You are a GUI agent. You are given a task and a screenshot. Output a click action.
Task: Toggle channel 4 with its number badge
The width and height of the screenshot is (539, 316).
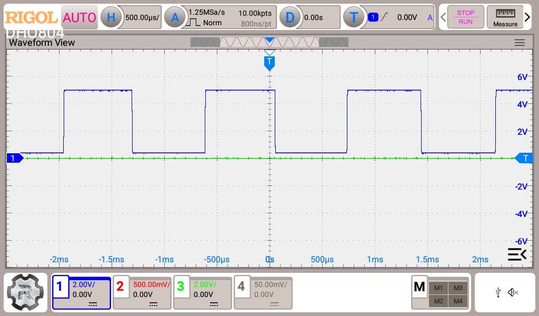click(241, 286)
